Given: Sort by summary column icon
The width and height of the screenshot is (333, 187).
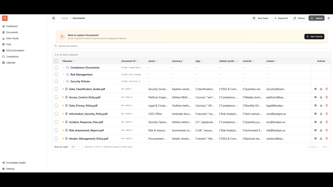Looking at the screenshot, I should [x=183, y=61].
